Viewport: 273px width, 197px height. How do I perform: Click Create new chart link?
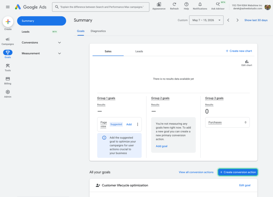239,51
